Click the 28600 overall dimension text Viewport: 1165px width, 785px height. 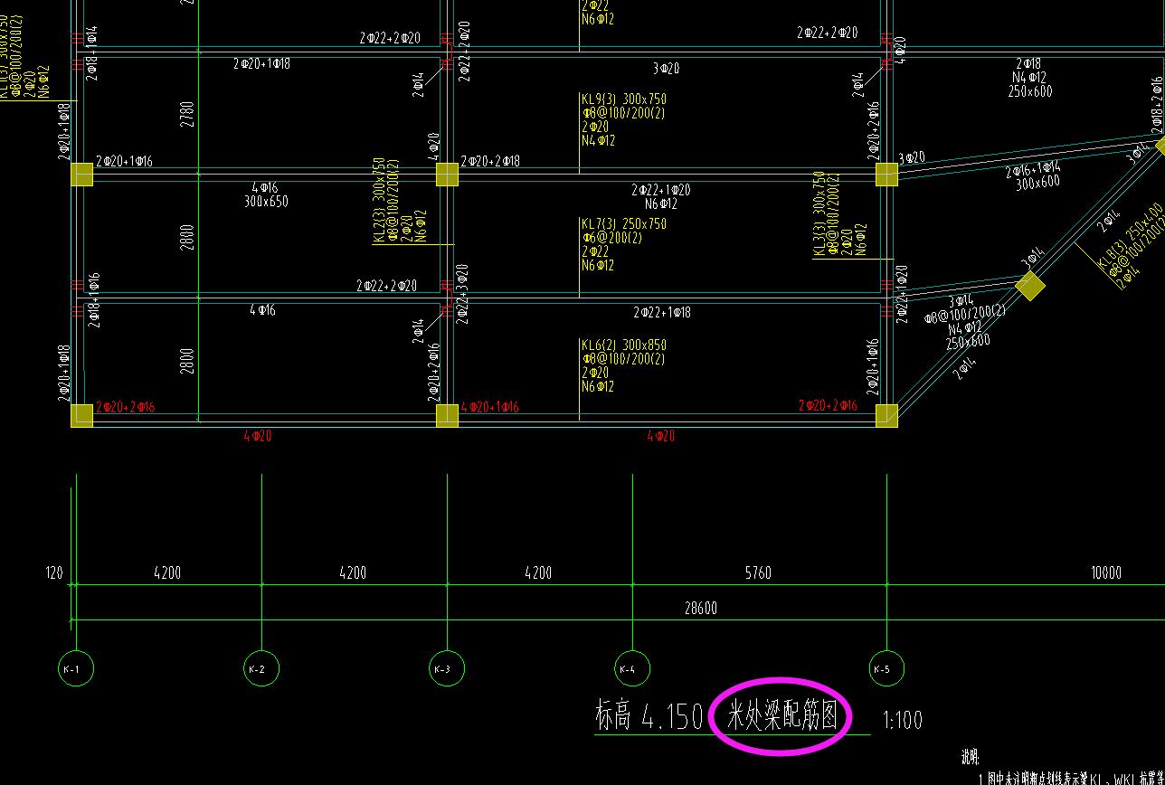pos(701,609)
